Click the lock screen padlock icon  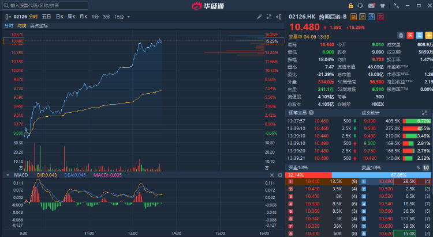pyautogui.click(x=350, y=6)
